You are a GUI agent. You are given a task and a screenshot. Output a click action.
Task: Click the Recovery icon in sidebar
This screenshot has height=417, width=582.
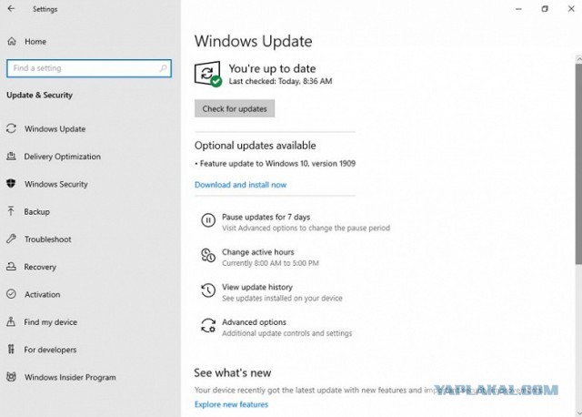pyautogui.click(x=11, y=267)
